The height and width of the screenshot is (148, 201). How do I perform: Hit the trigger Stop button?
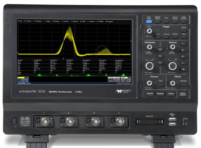tap(184, 37)
